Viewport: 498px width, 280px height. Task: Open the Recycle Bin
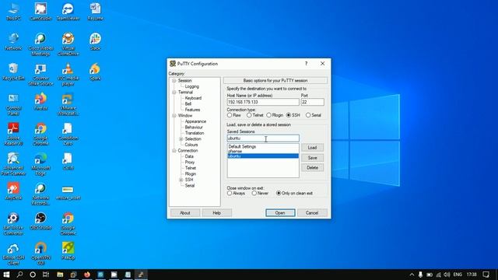[x=13, y=72]
